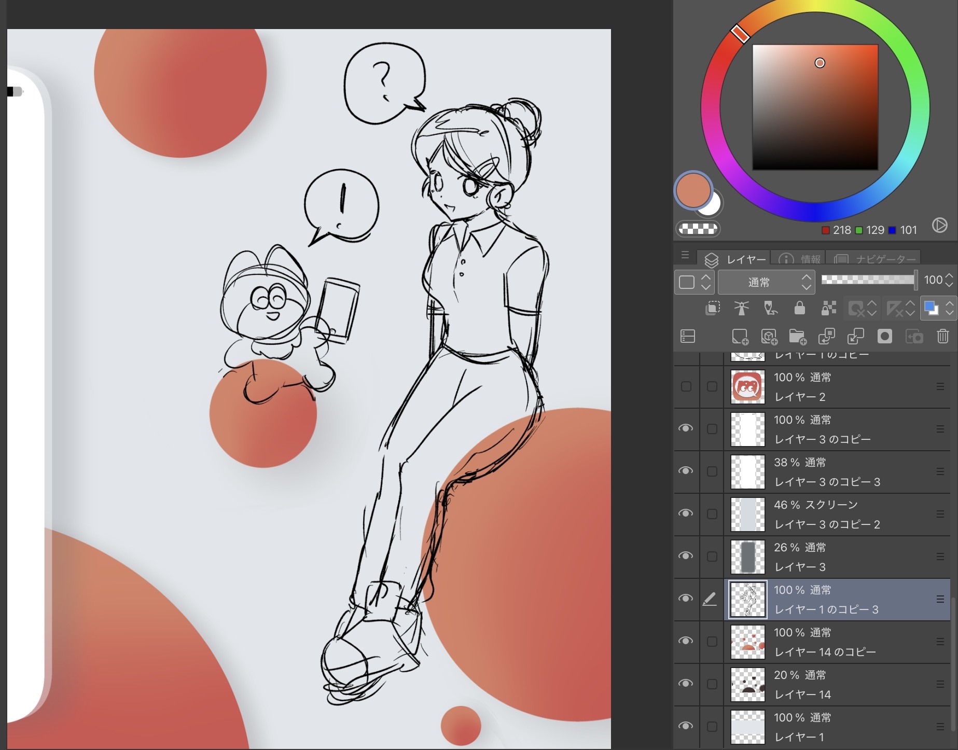Viewport: 958px width, 750px height.
Task: Click the hue ring handle on the color wheel
Action: pyautogui.click(x=740, y=34)
